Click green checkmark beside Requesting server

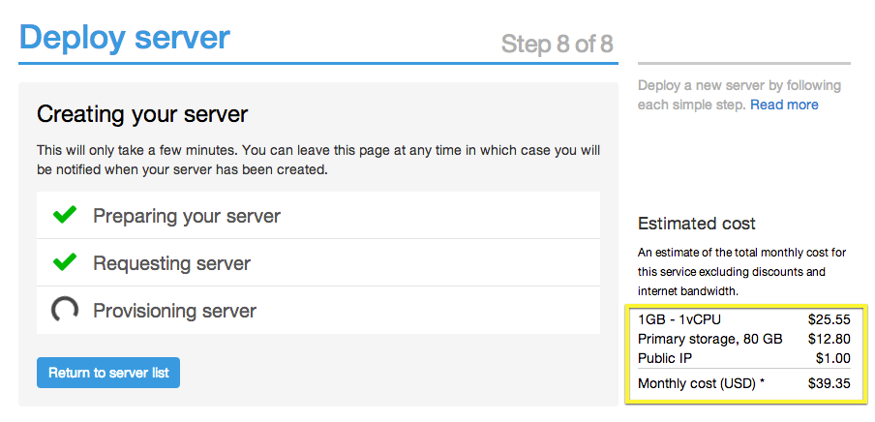65,262
